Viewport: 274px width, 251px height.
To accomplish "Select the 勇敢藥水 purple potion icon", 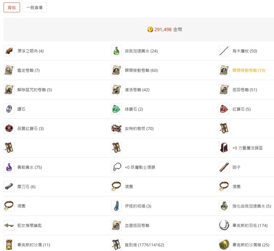I will (9, 167).
